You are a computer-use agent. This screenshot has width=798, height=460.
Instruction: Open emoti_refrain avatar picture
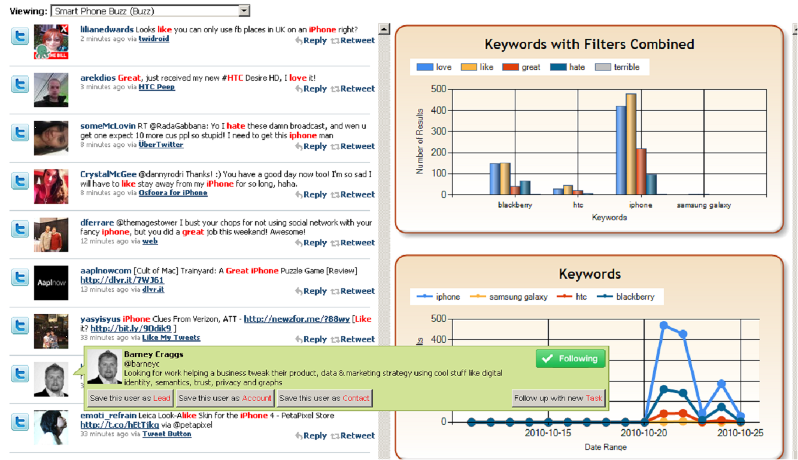pyautogui.click(x=51, y=428)
